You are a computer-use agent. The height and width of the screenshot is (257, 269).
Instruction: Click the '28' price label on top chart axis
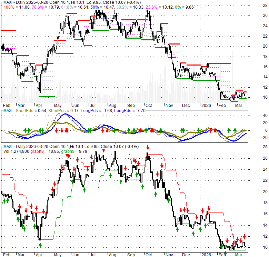point(265,6)
